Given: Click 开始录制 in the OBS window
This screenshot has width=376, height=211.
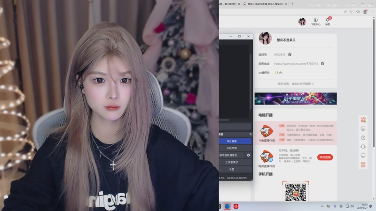Looking at the screenshot, I should [x=235, y=148].
